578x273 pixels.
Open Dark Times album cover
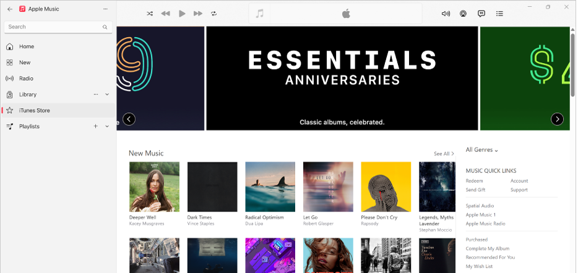pos(212,187)
